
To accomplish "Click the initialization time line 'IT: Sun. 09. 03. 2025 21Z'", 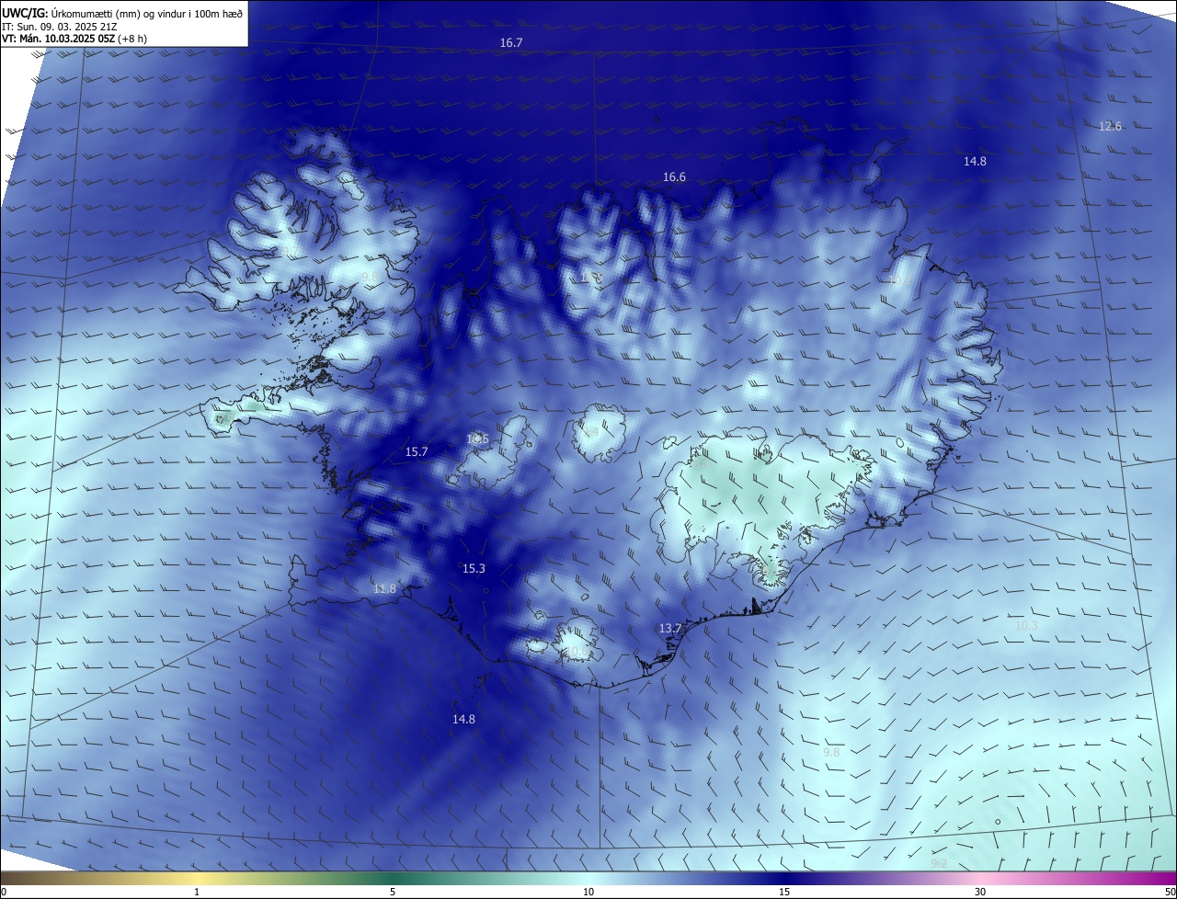I will point(59,26).
